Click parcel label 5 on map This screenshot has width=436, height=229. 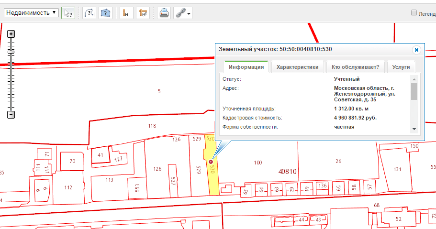click(x=159, y=91)
